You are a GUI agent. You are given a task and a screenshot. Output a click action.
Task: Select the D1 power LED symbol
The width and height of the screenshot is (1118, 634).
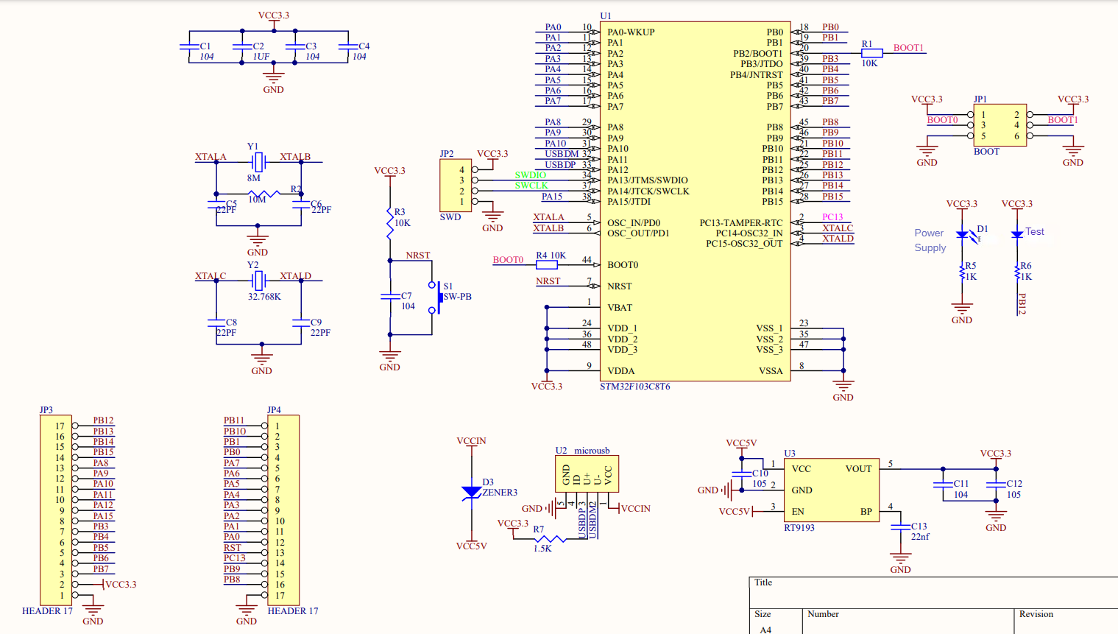pos(966,235)
